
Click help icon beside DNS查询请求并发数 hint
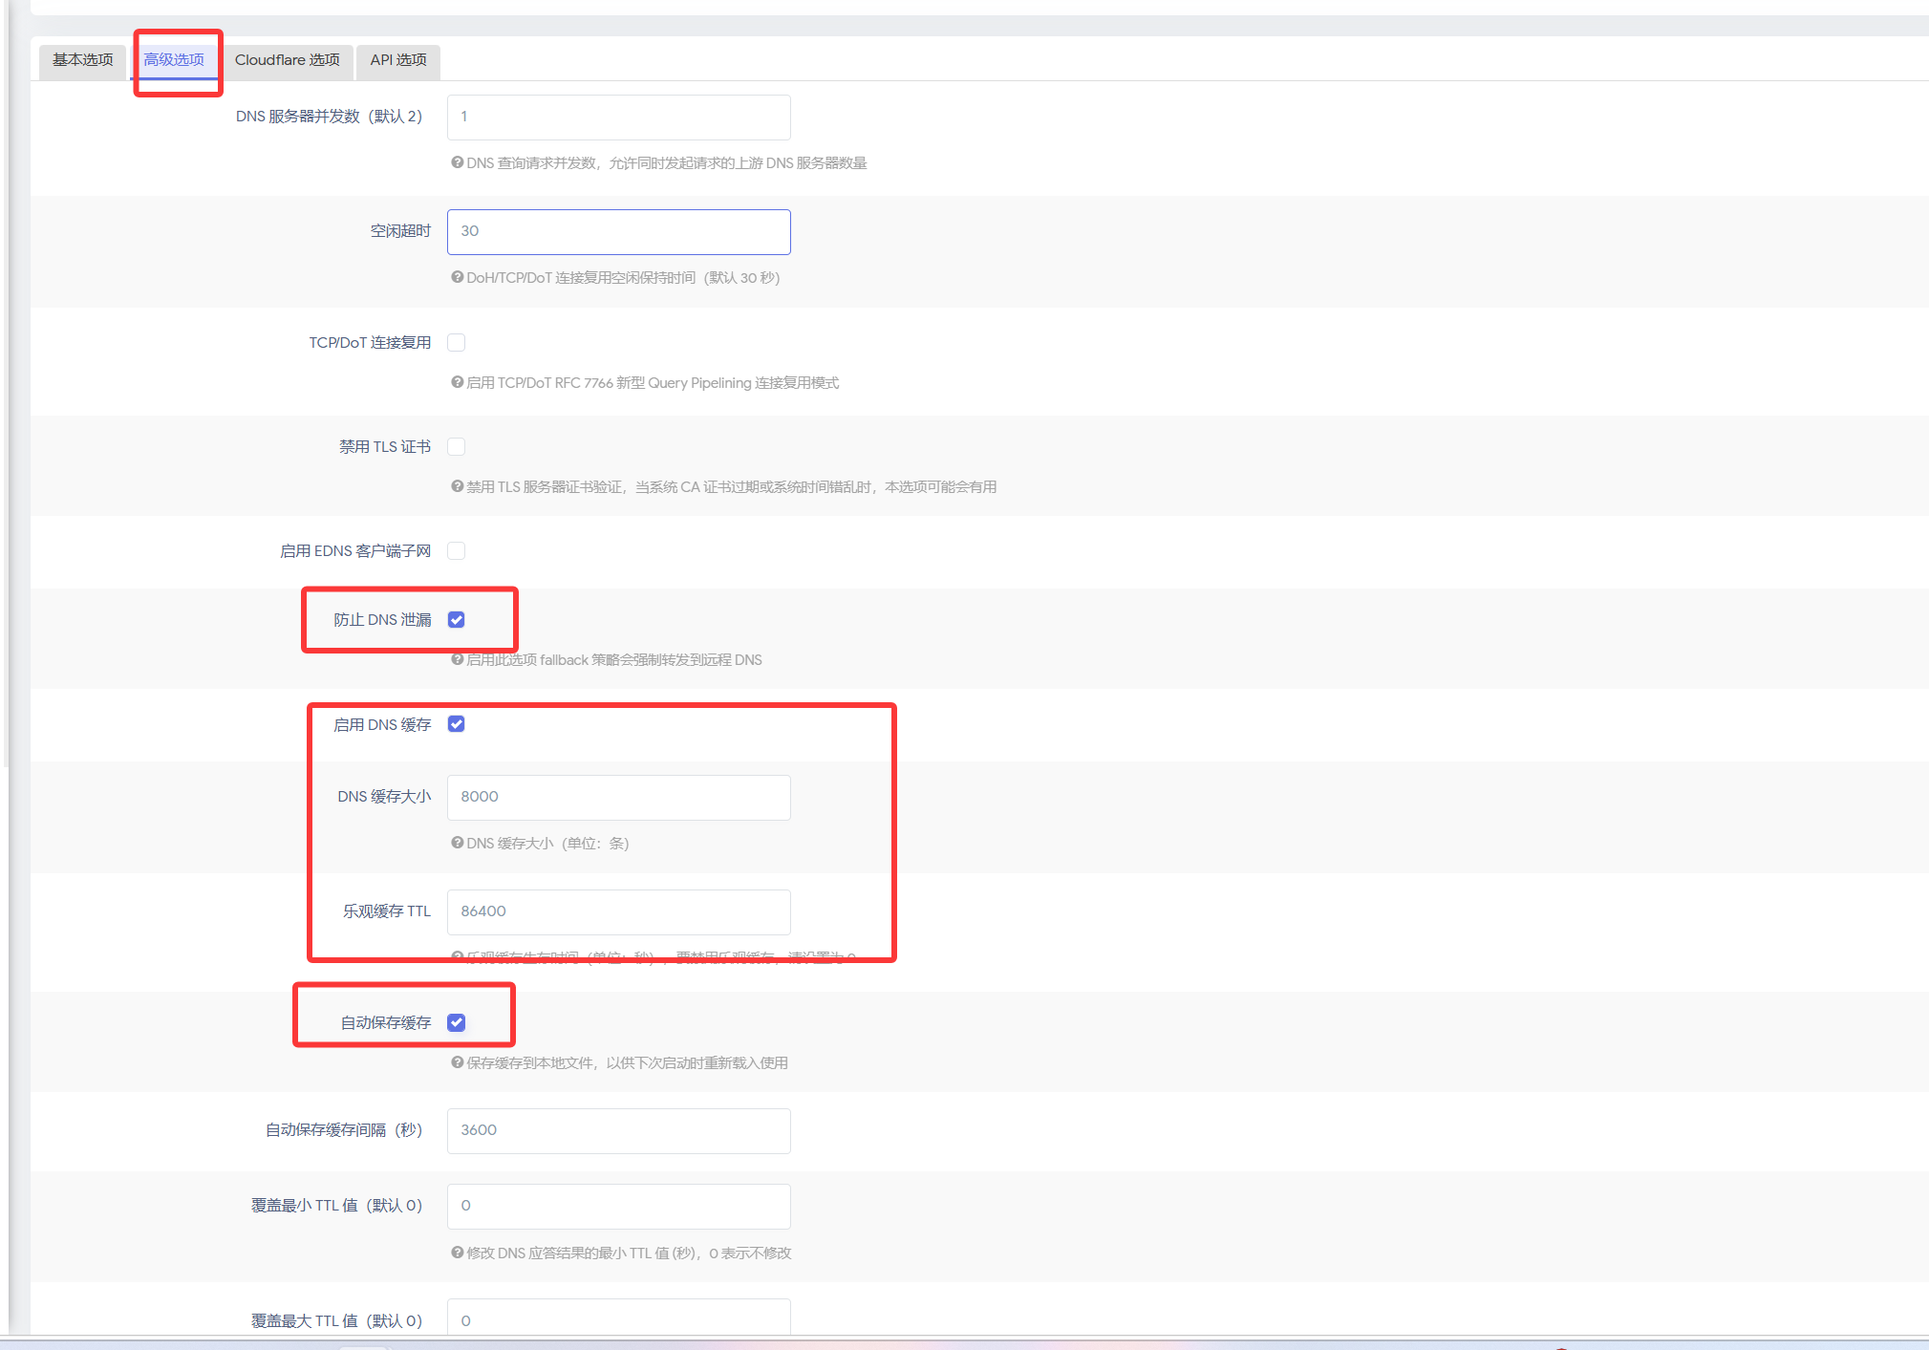pos(457,162)
